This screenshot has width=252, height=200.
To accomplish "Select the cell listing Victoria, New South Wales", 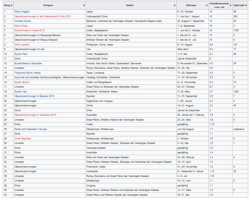I will [x=131, y=63].
